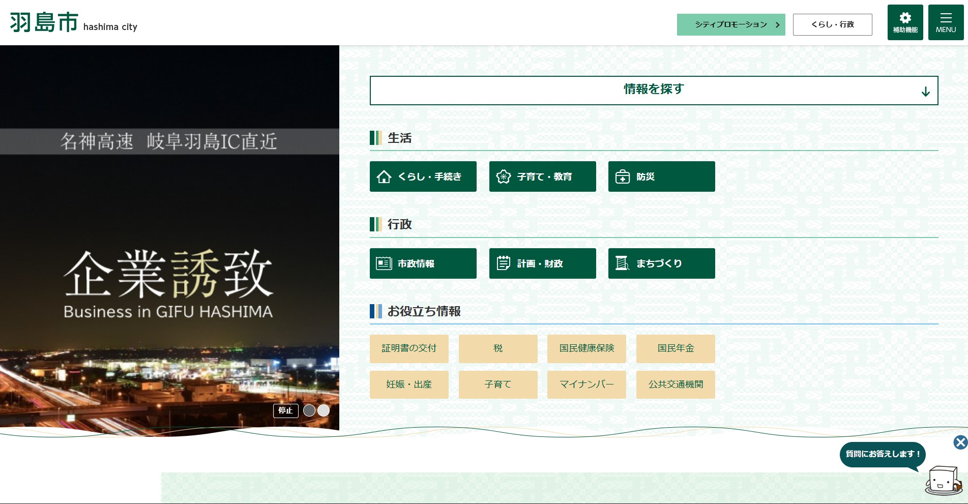Click the building icon for まちづくり
The width and height of the screenshot is (968, 504).
622,263
